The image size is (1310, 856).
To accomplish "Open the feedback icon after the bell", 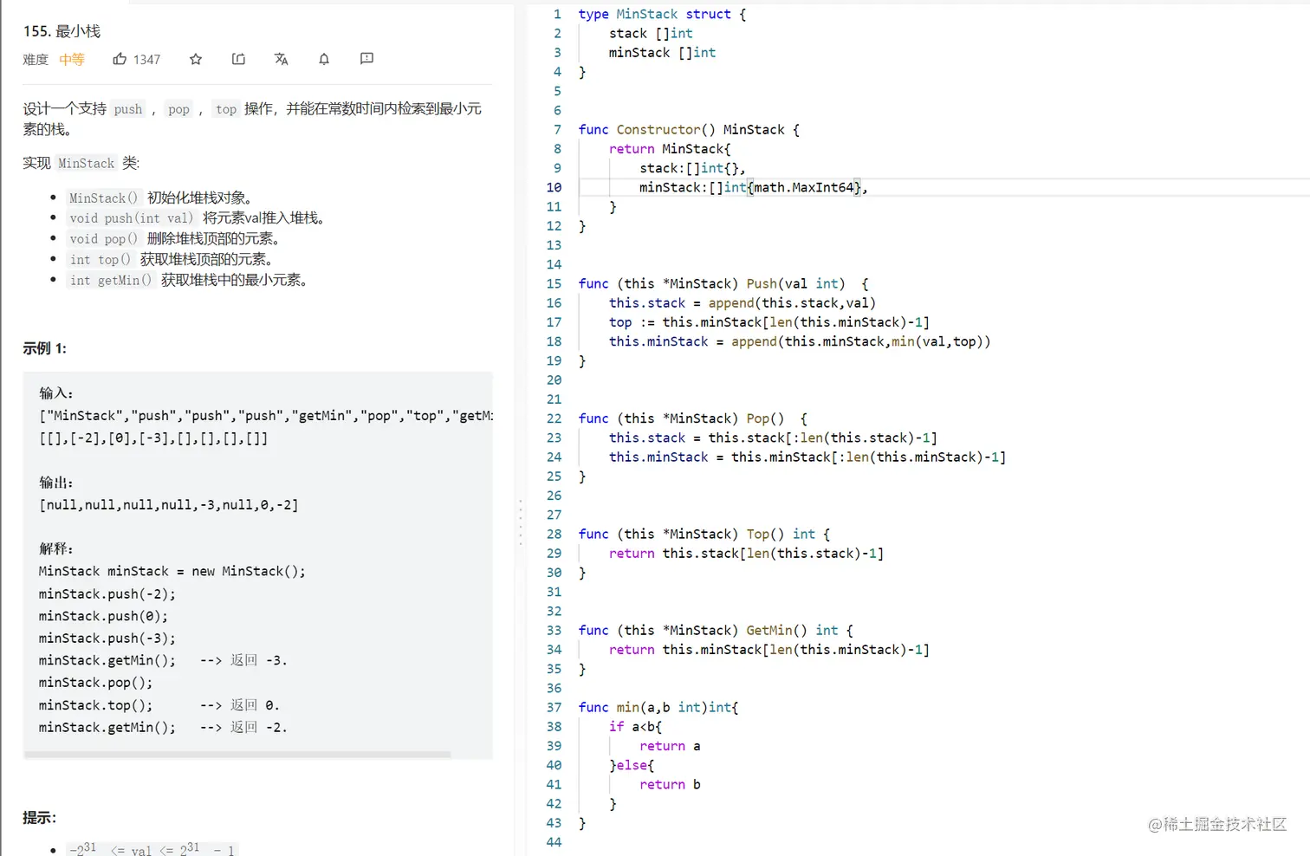I will (366, 59).
